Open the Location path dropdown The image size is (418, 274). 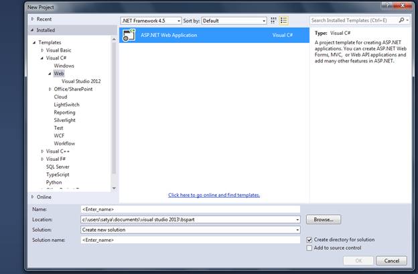pyautogui.click(x=297, y=220)
